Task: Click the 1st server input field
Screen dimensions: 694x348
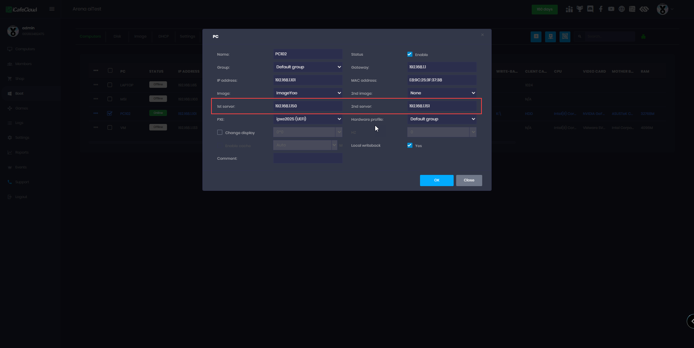Action: [308, 106]
